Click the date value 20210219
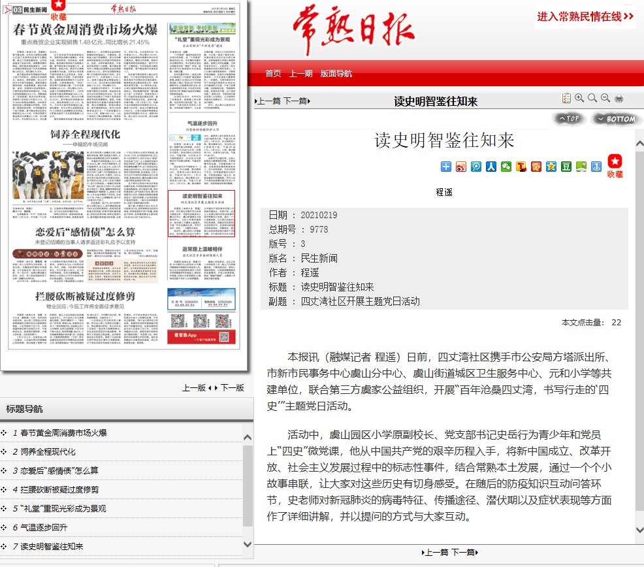The height and width of the screenshot is (567, 644). (x=319, y=215)
